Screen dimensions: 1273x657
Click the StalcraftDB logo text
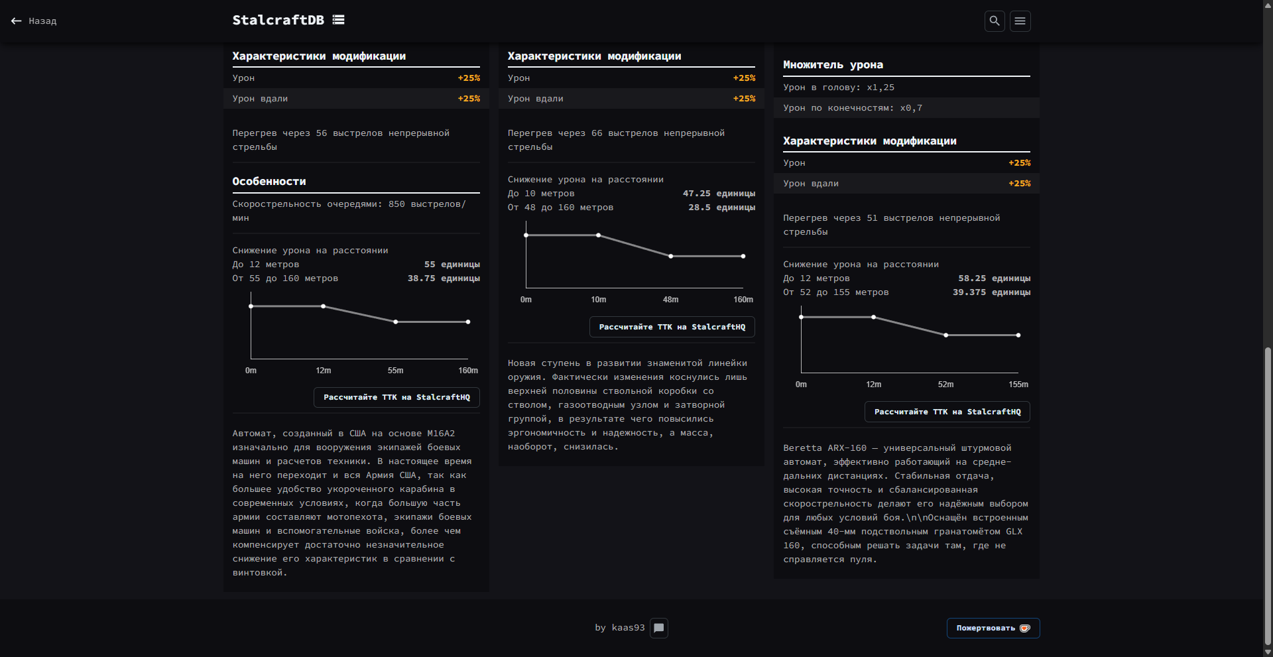pyautogui.click(x=278, y=20)
